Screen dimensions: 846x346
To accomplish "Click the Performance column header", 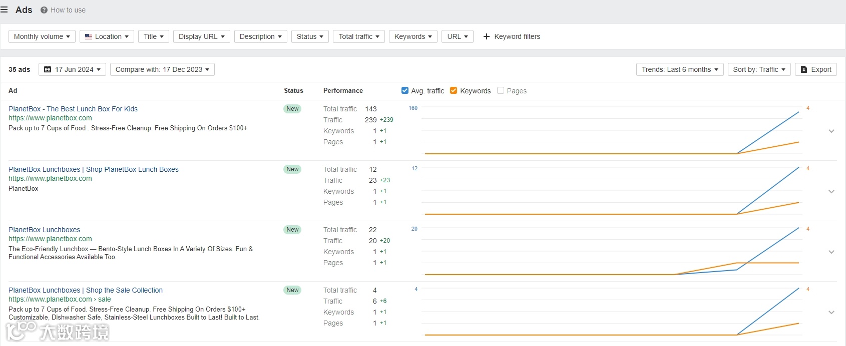I will click(x=343, y=90).
